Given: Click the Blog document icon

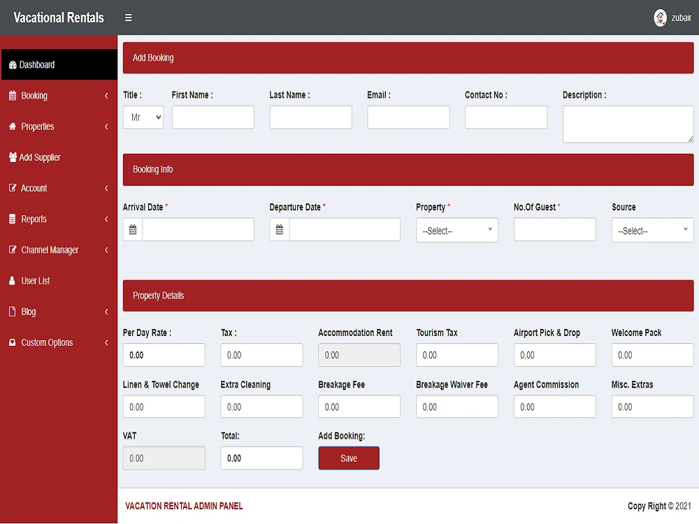Looking at the screenshot, I should [x=13, y=312].
